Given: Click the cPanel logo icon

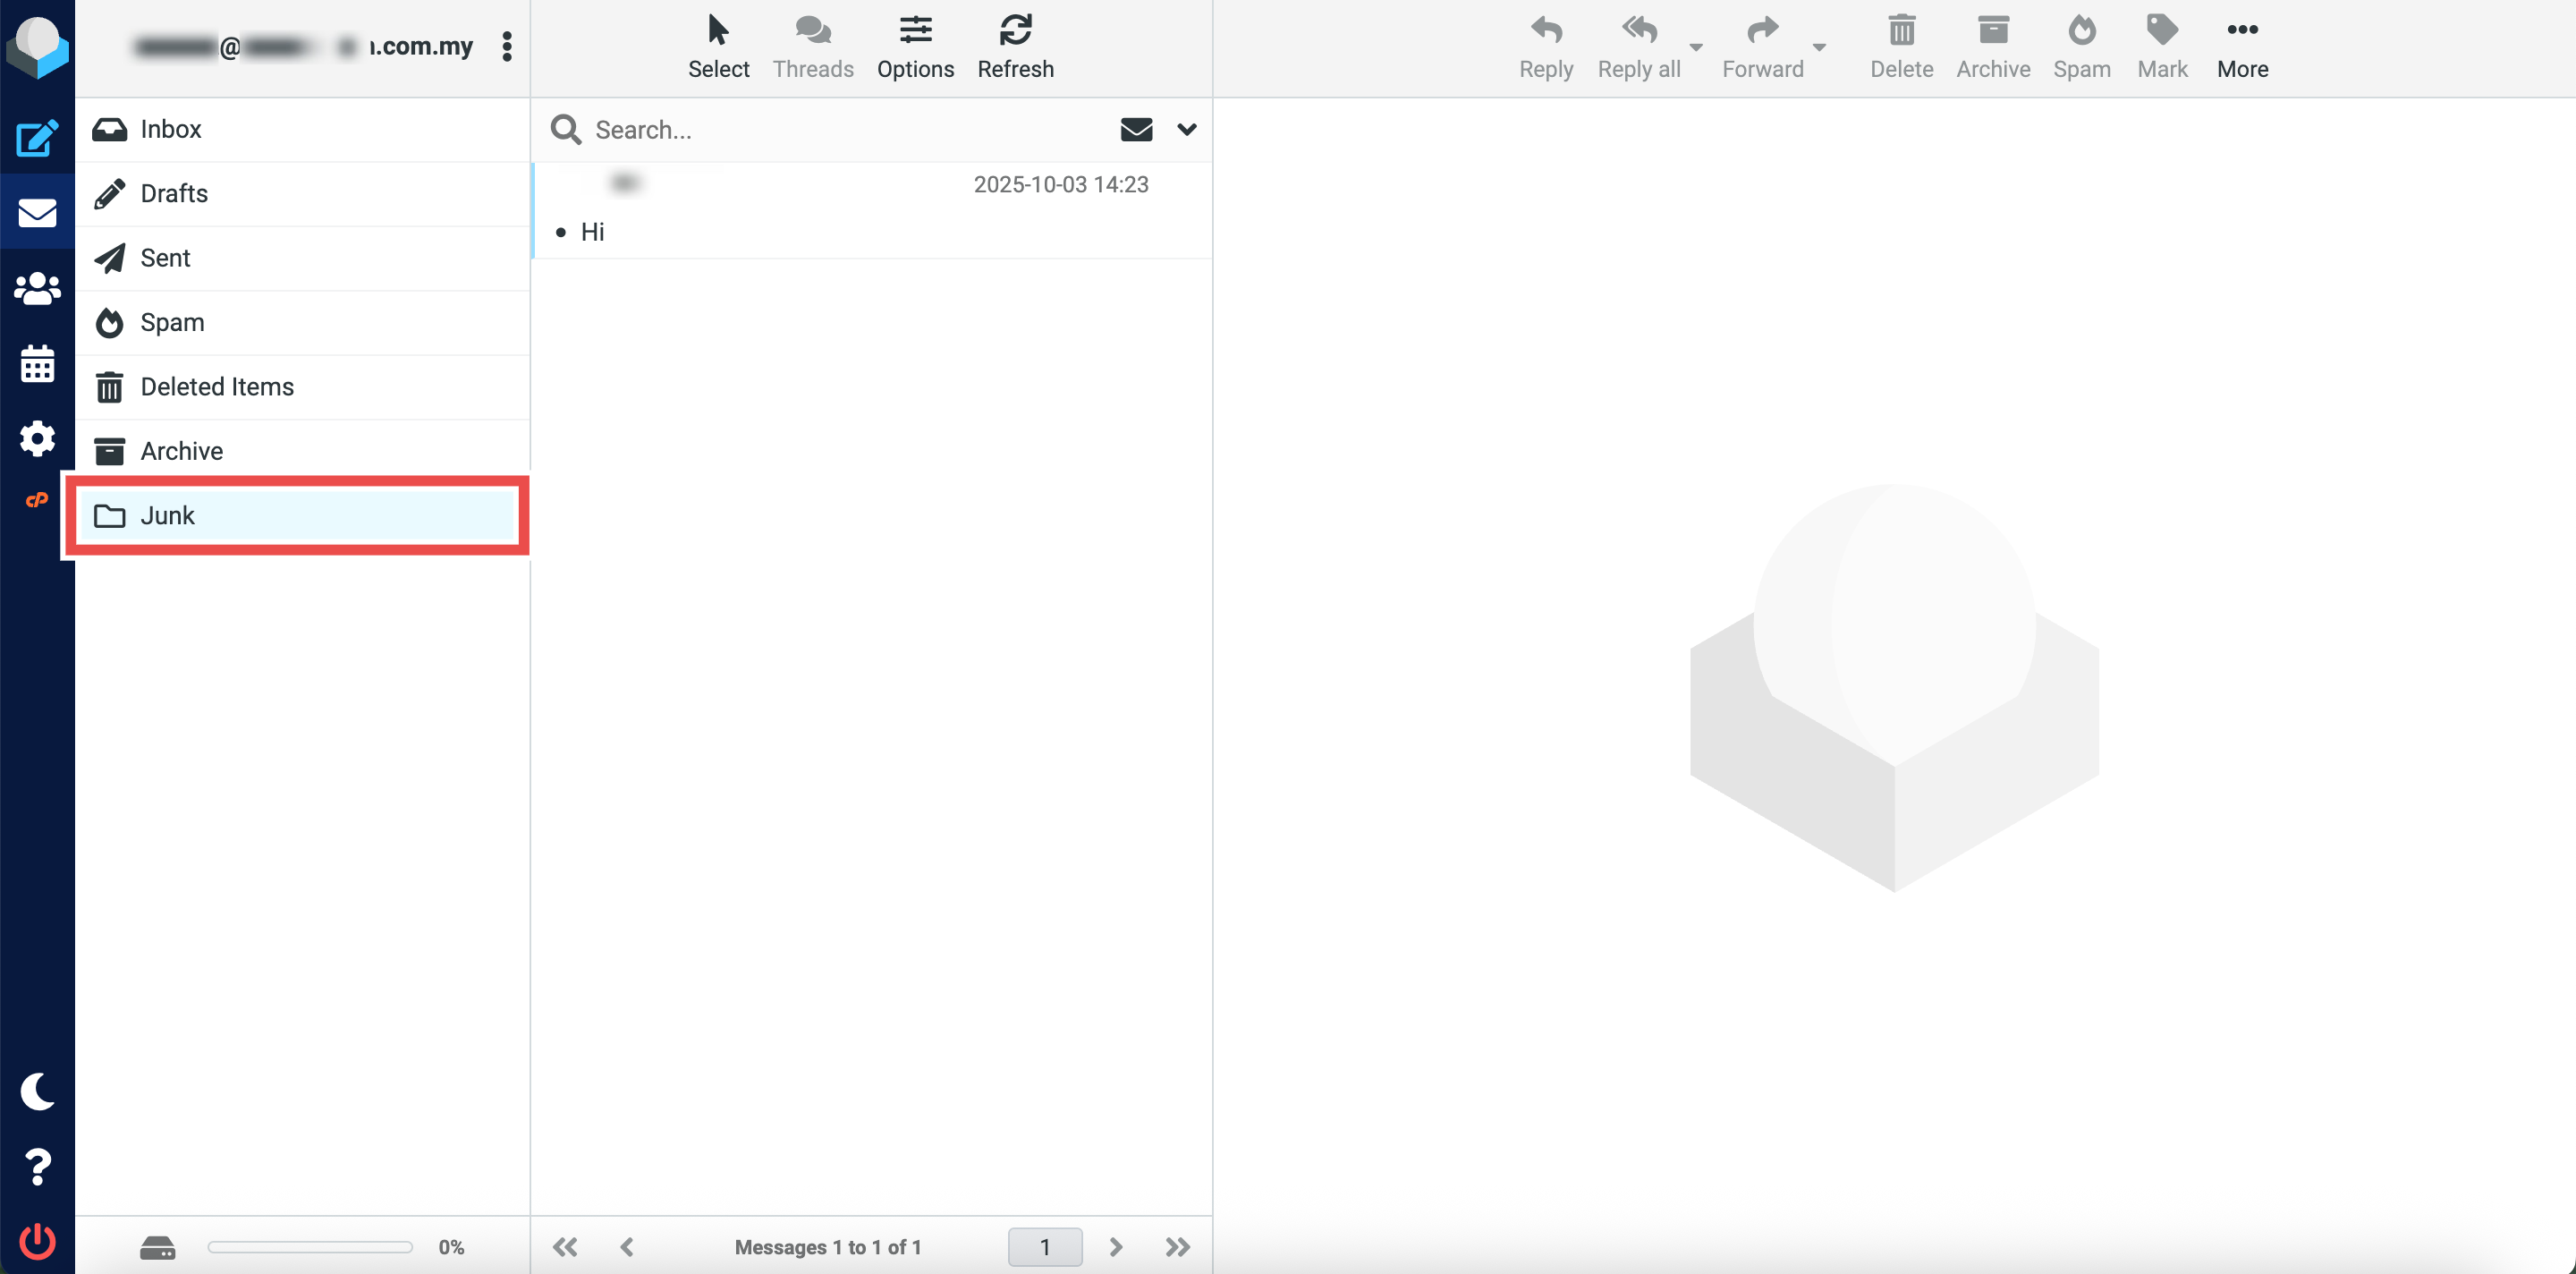Looking at the screenshot, I should click(x=37, y=500).
